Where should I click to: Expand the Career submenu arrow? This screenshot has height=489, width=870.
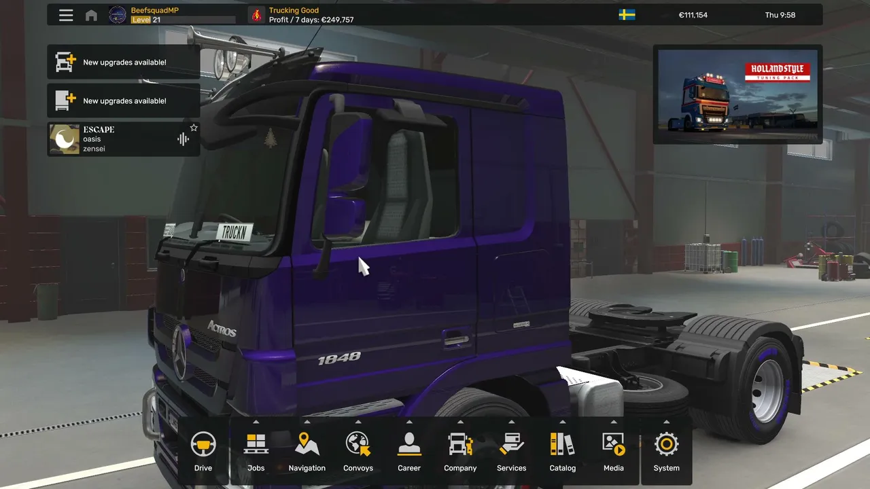409,421
